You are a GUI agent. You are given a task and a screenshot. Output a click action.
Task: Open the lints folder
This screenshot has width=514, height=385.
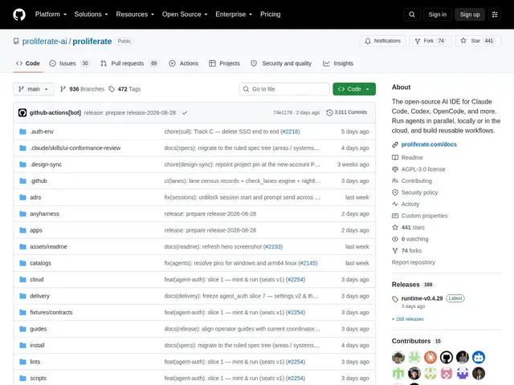35,362
